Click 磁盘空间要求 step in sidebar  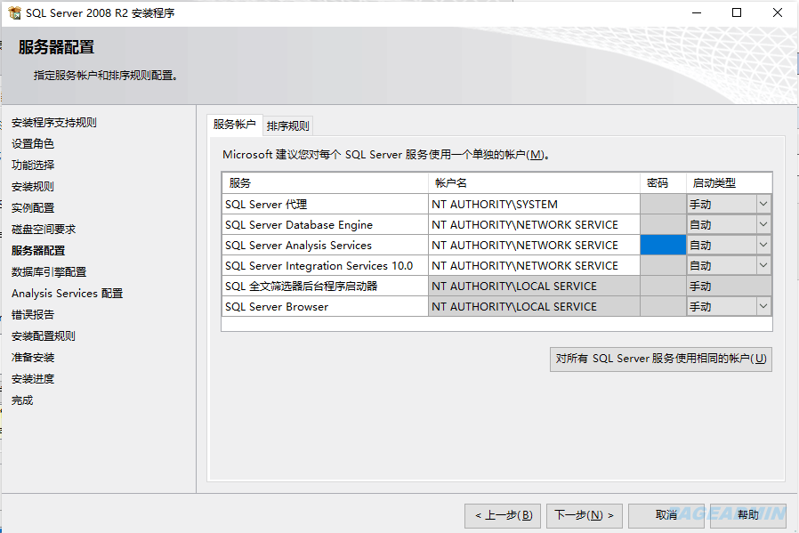coord(44,230)
